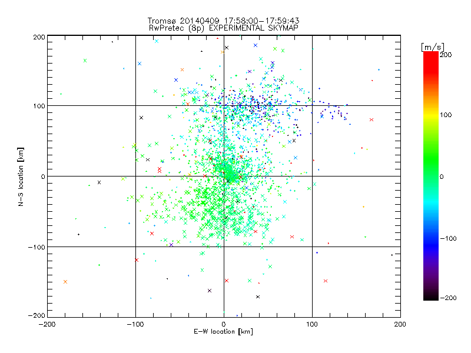This screenshot has width=471, height=353.
Task: Click the E-W axis tick label "0"
Action: (224, 324)
